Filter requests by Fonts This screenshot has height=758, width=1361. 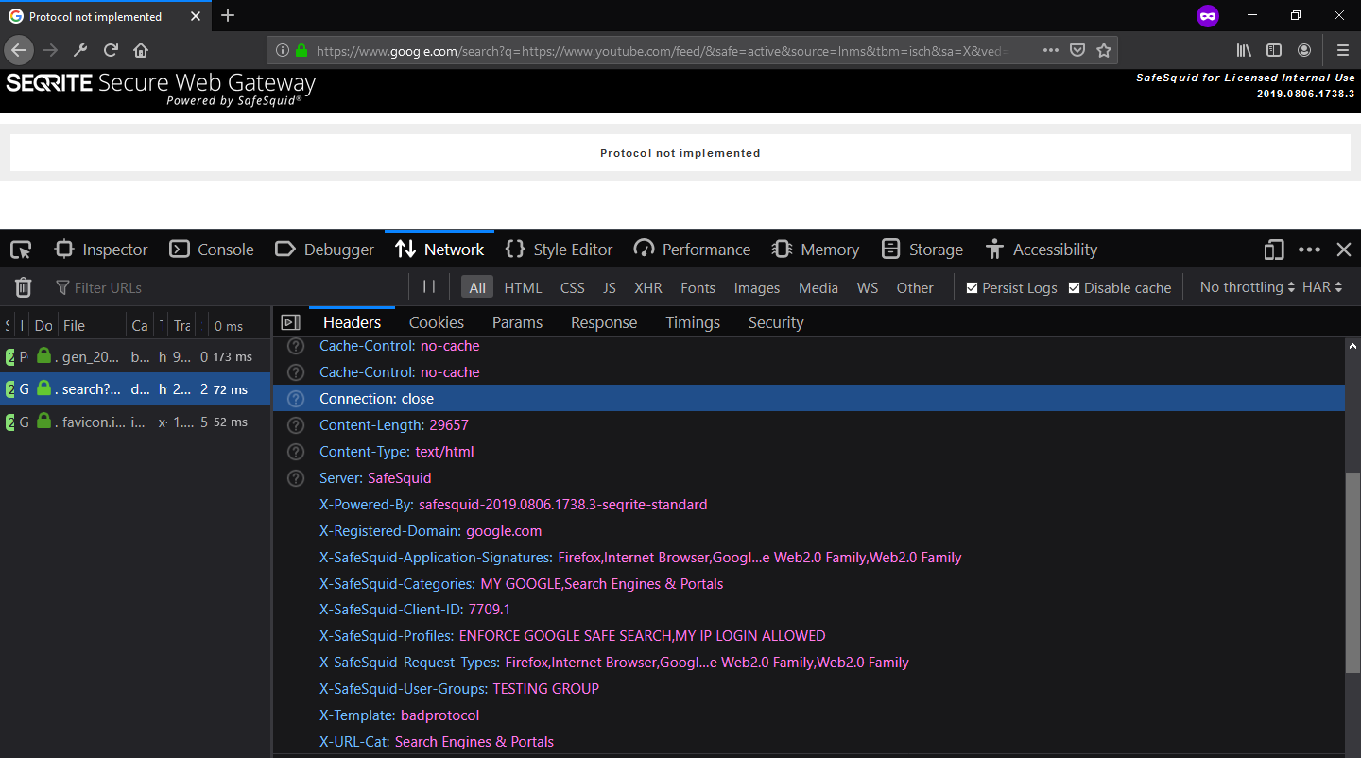(x=698, y=287)
